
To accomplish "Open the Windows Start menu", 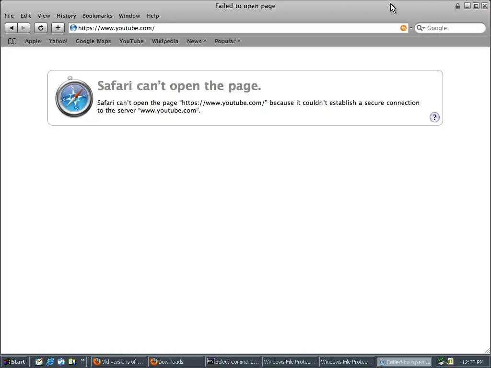I will [x=14, y=362].
